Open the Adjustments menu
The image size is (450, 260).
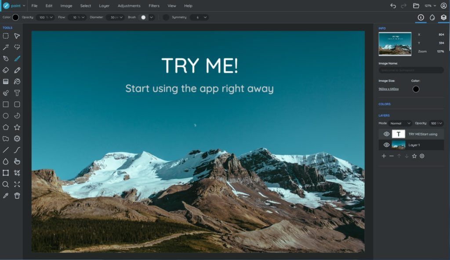(129, 6)
